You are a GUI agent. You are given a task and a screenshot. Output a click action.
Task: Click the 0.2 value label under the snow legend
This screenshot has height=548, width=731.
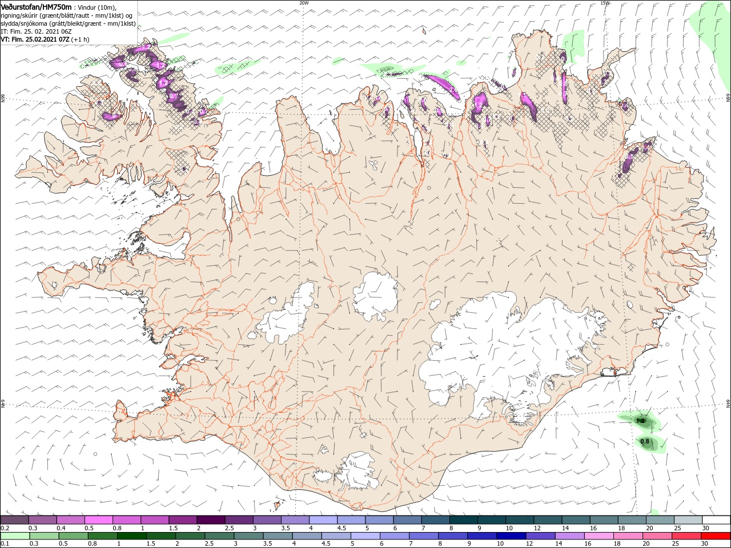5,528
